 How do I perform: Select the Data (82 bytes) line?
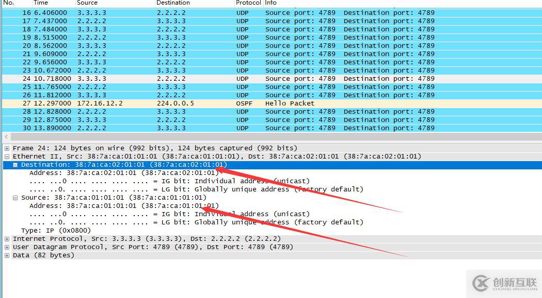pos(43,256)
